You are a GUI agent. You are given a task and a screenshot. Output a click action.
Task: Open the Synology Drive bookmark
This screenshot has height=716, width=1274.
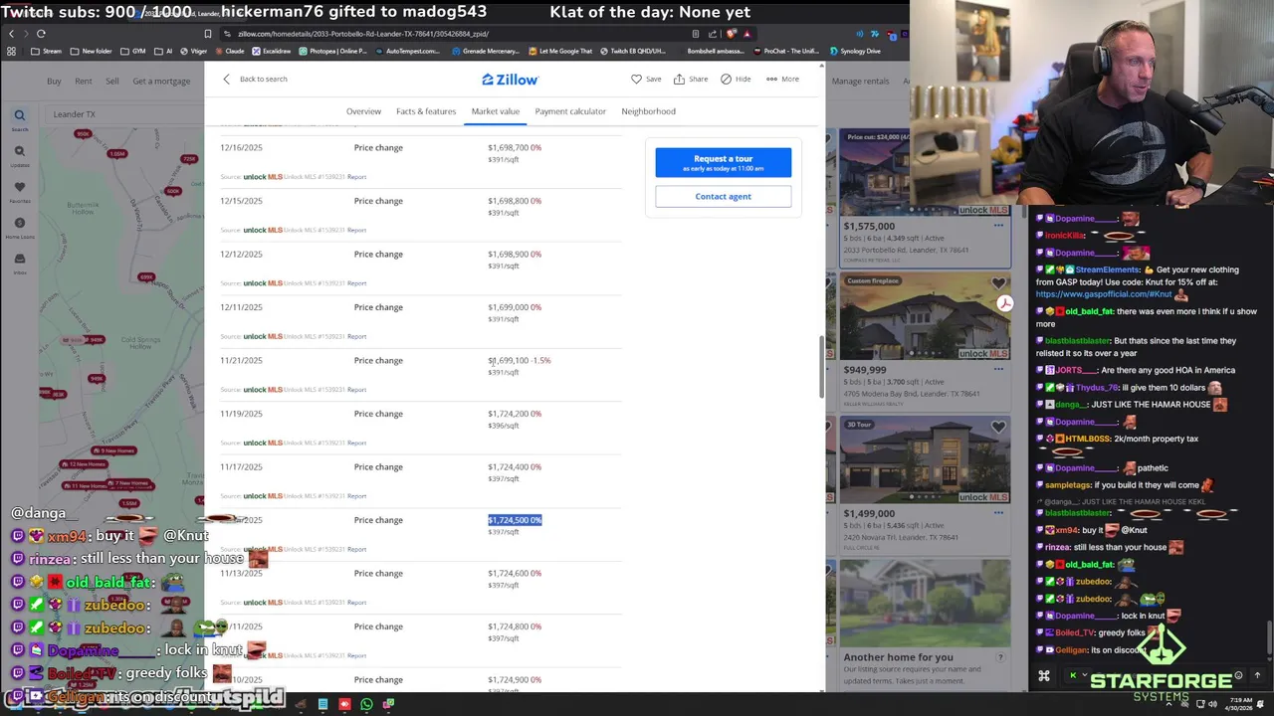point(857,51)
